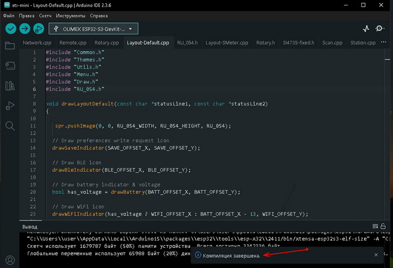Screen dimensions: 393x268
Task: Switch to the Scan.cpp tab
Action: click(x=332, y=43)
